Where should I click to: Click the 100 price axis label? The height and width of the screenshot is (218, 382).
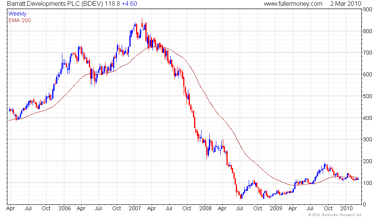coord(368,183)
